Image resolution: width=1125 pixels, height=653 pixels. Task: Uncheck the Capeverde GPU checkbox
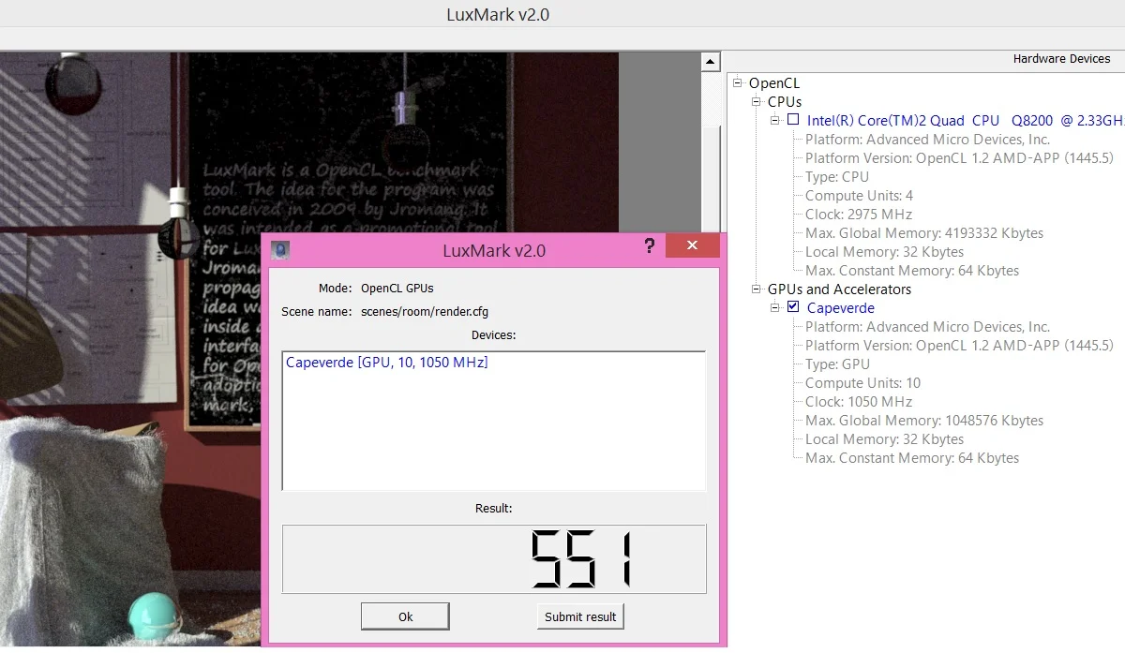point(793,307)
